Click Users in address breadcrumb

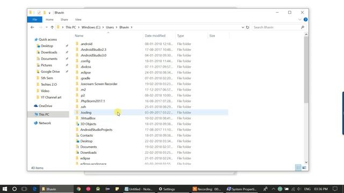(110, 27)
